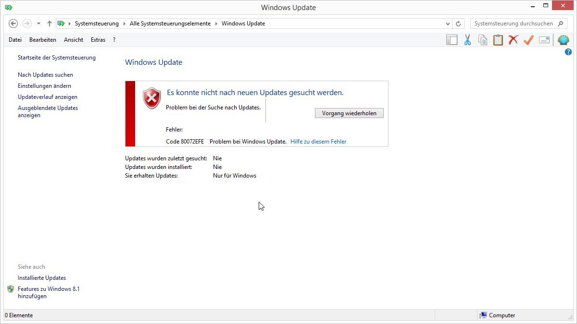Expand the chevron after Systemsteuerung breadcrumb
Image resolution: width=577 pixels, height=324 pixels.
124,24
